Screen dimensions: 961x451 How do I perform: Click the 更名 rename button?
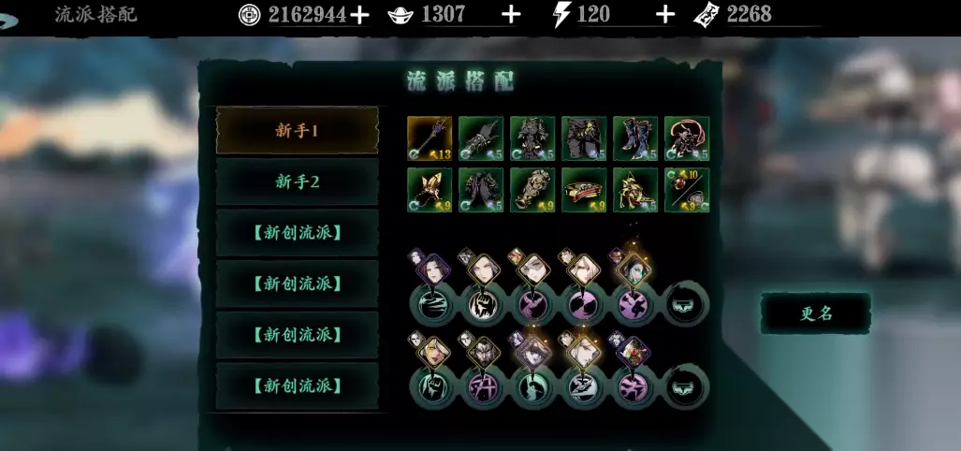tap(816, 313)
